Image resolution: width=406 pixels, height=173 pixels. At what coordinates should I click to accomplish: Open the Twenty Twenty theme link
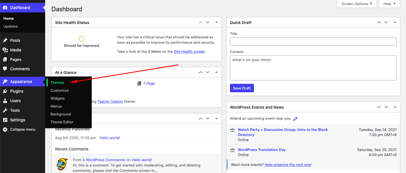(110, 101)
